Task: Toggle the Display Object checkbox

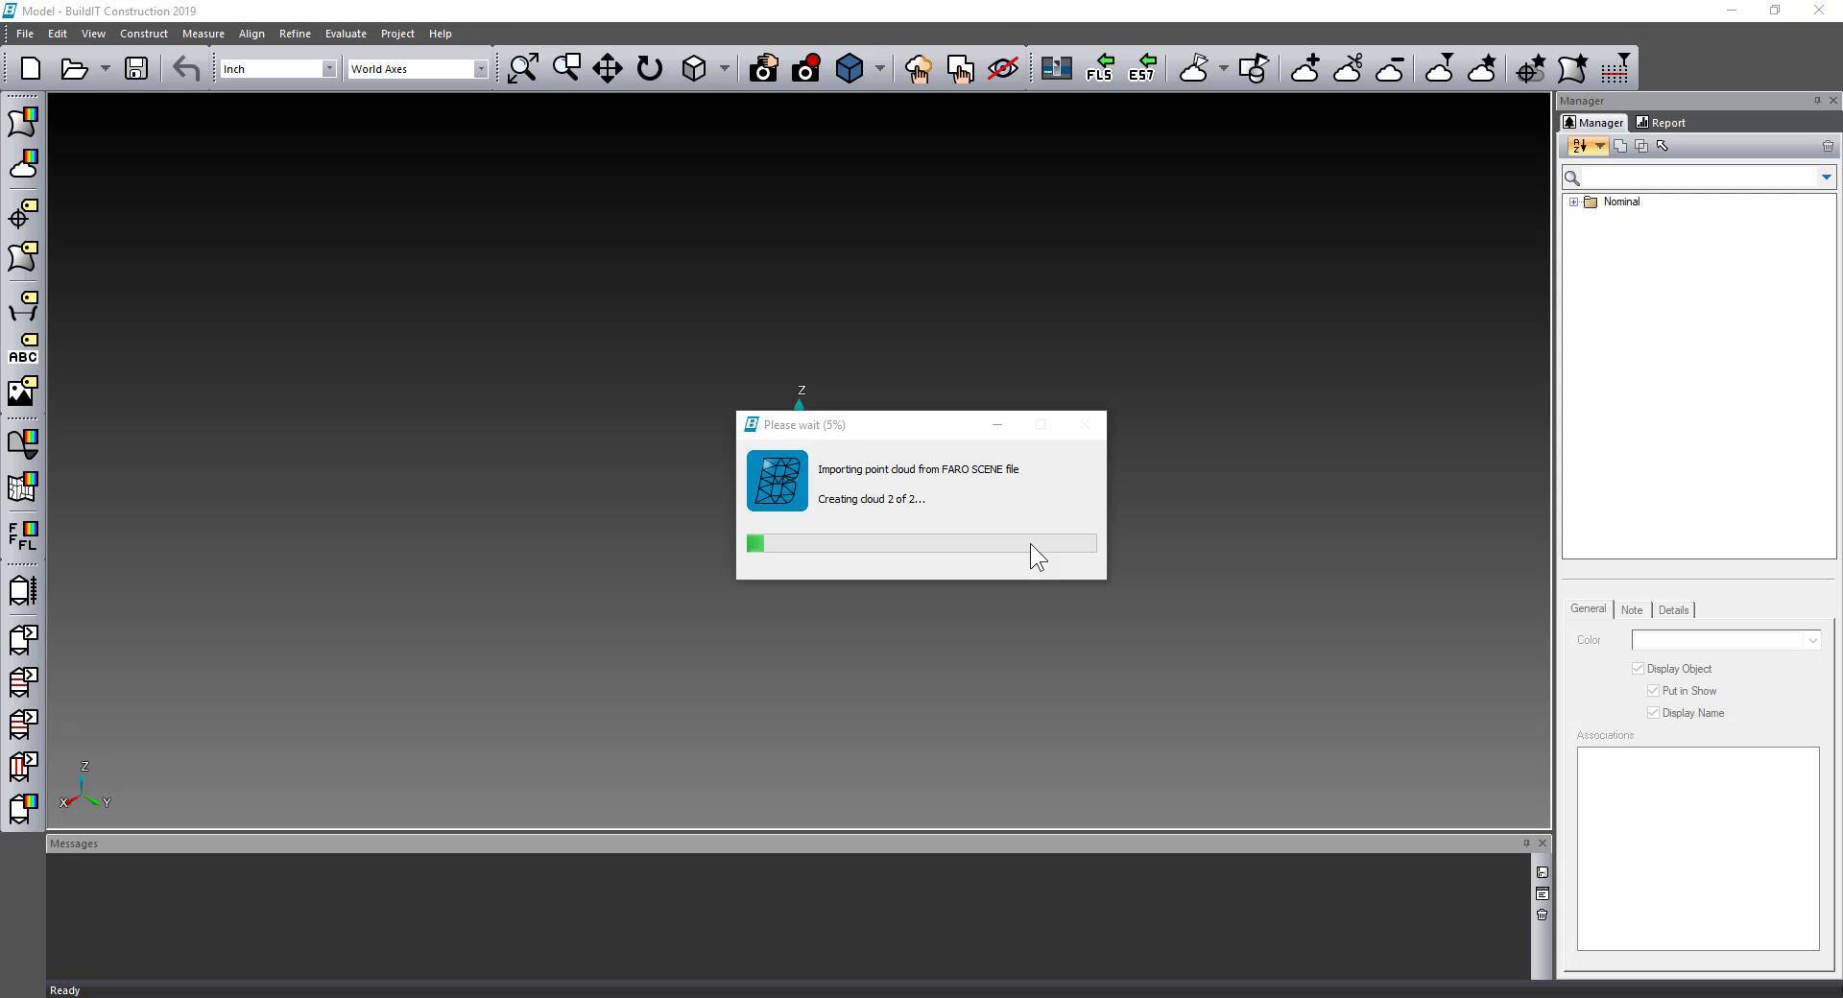Action: click(x=1638, y=669)
